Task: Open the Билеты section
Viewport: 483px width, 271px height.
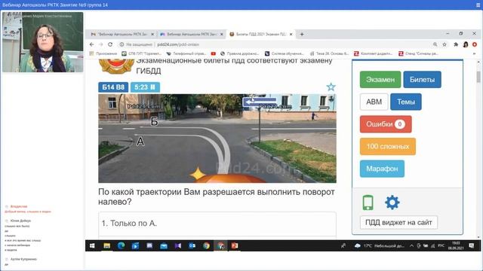Action: [423, 80]
